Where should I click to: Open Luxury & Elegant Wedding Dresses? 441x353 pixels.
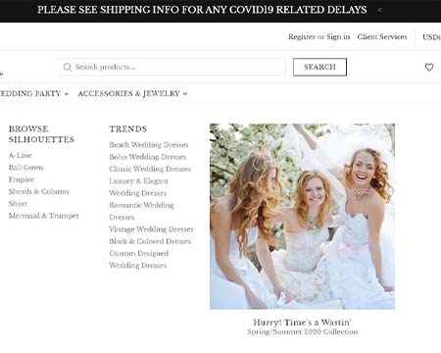(138, 187)
